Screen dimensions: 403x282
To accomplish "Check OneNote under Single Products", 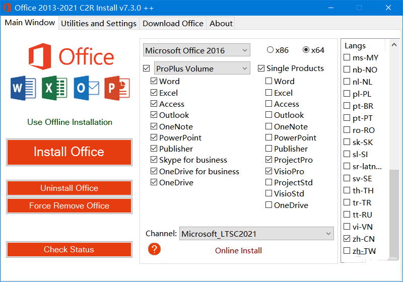I will pos(268,126).
